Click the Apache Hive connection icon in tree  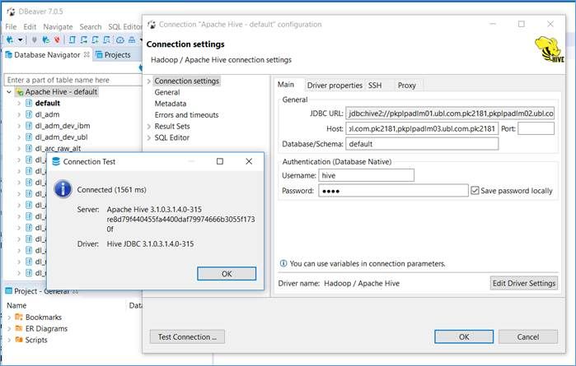click(x=20, y=92)
